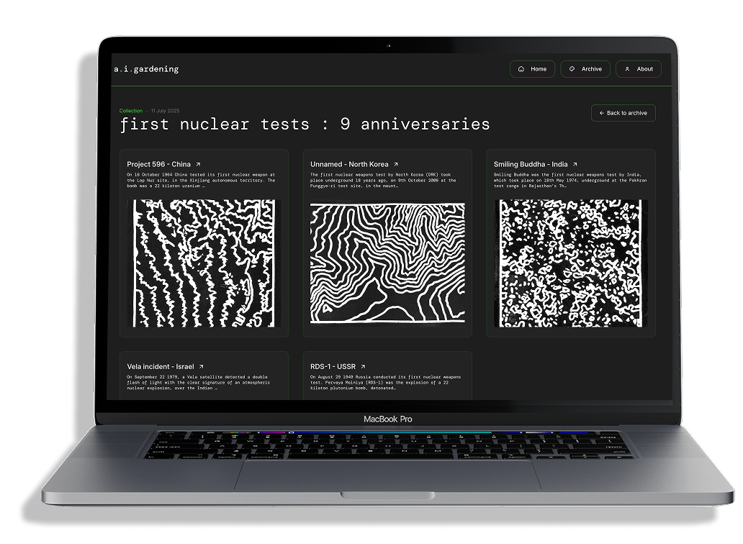Click the arrow icon beside RDS-1 - USSR

363,366
